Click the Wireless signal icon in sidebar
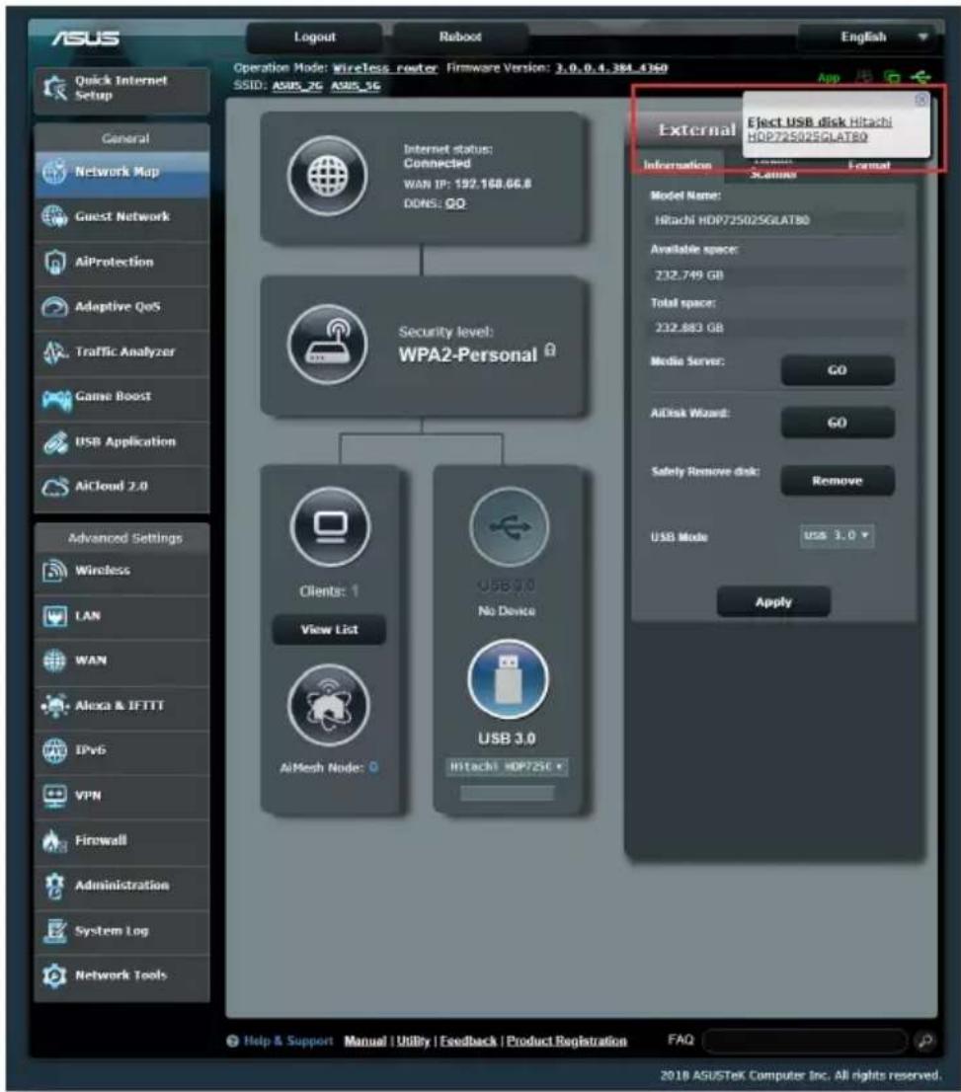Screen dimensions: 961x1092 click(54, 571)
